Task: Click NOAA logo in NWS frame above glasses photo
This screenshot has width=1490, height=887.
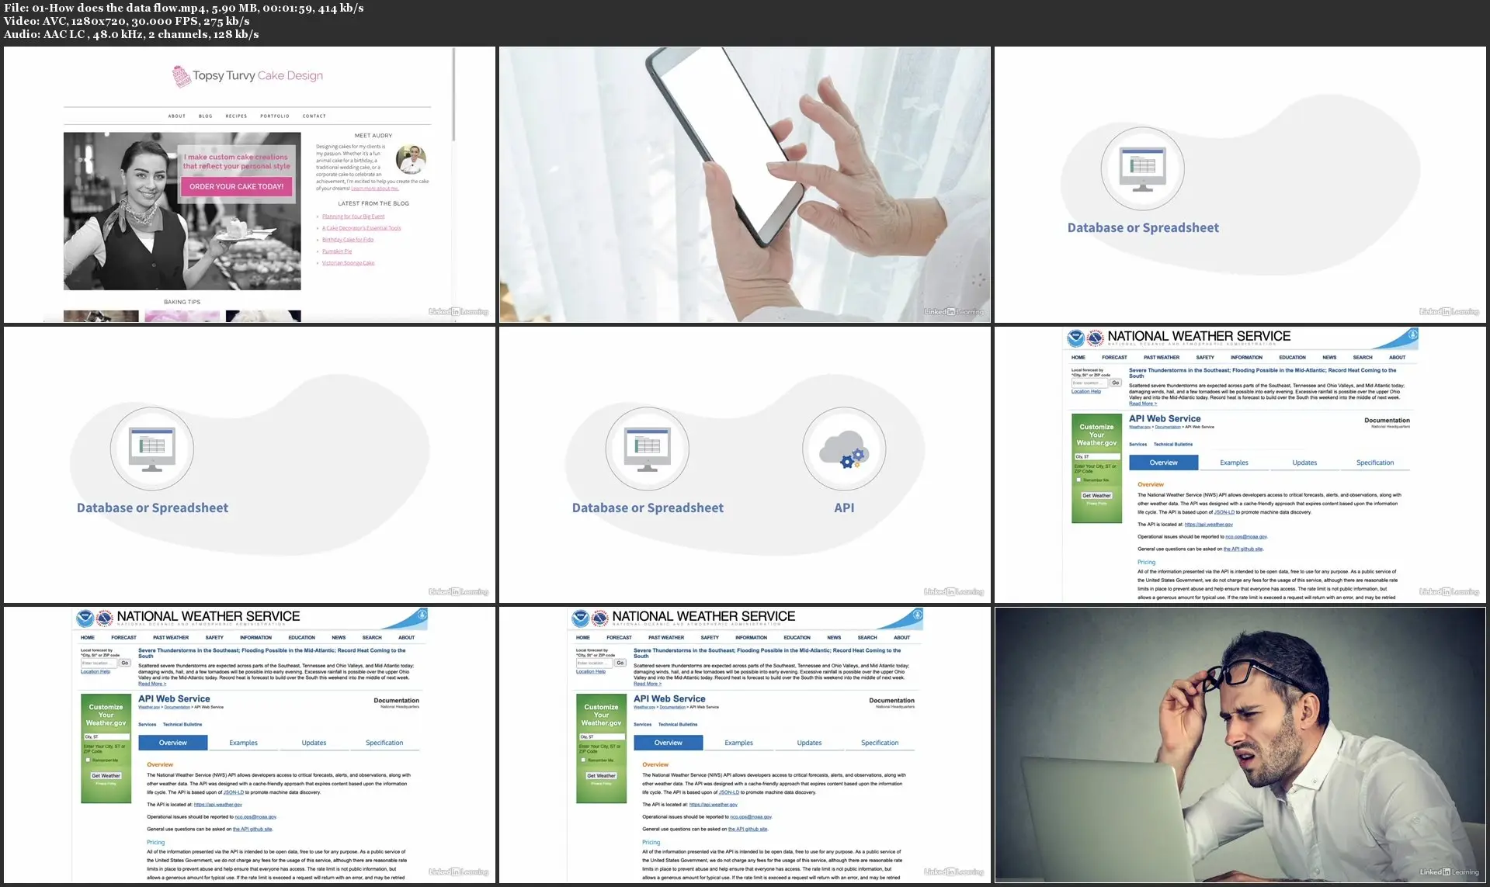Action: pos(1075,338)
